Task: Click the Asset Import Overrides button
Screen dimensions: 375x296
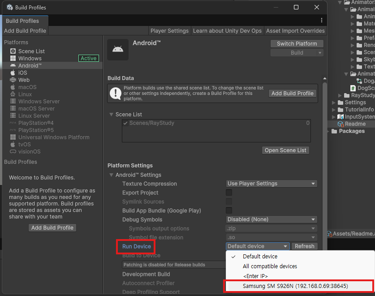Action: point(295,31)
